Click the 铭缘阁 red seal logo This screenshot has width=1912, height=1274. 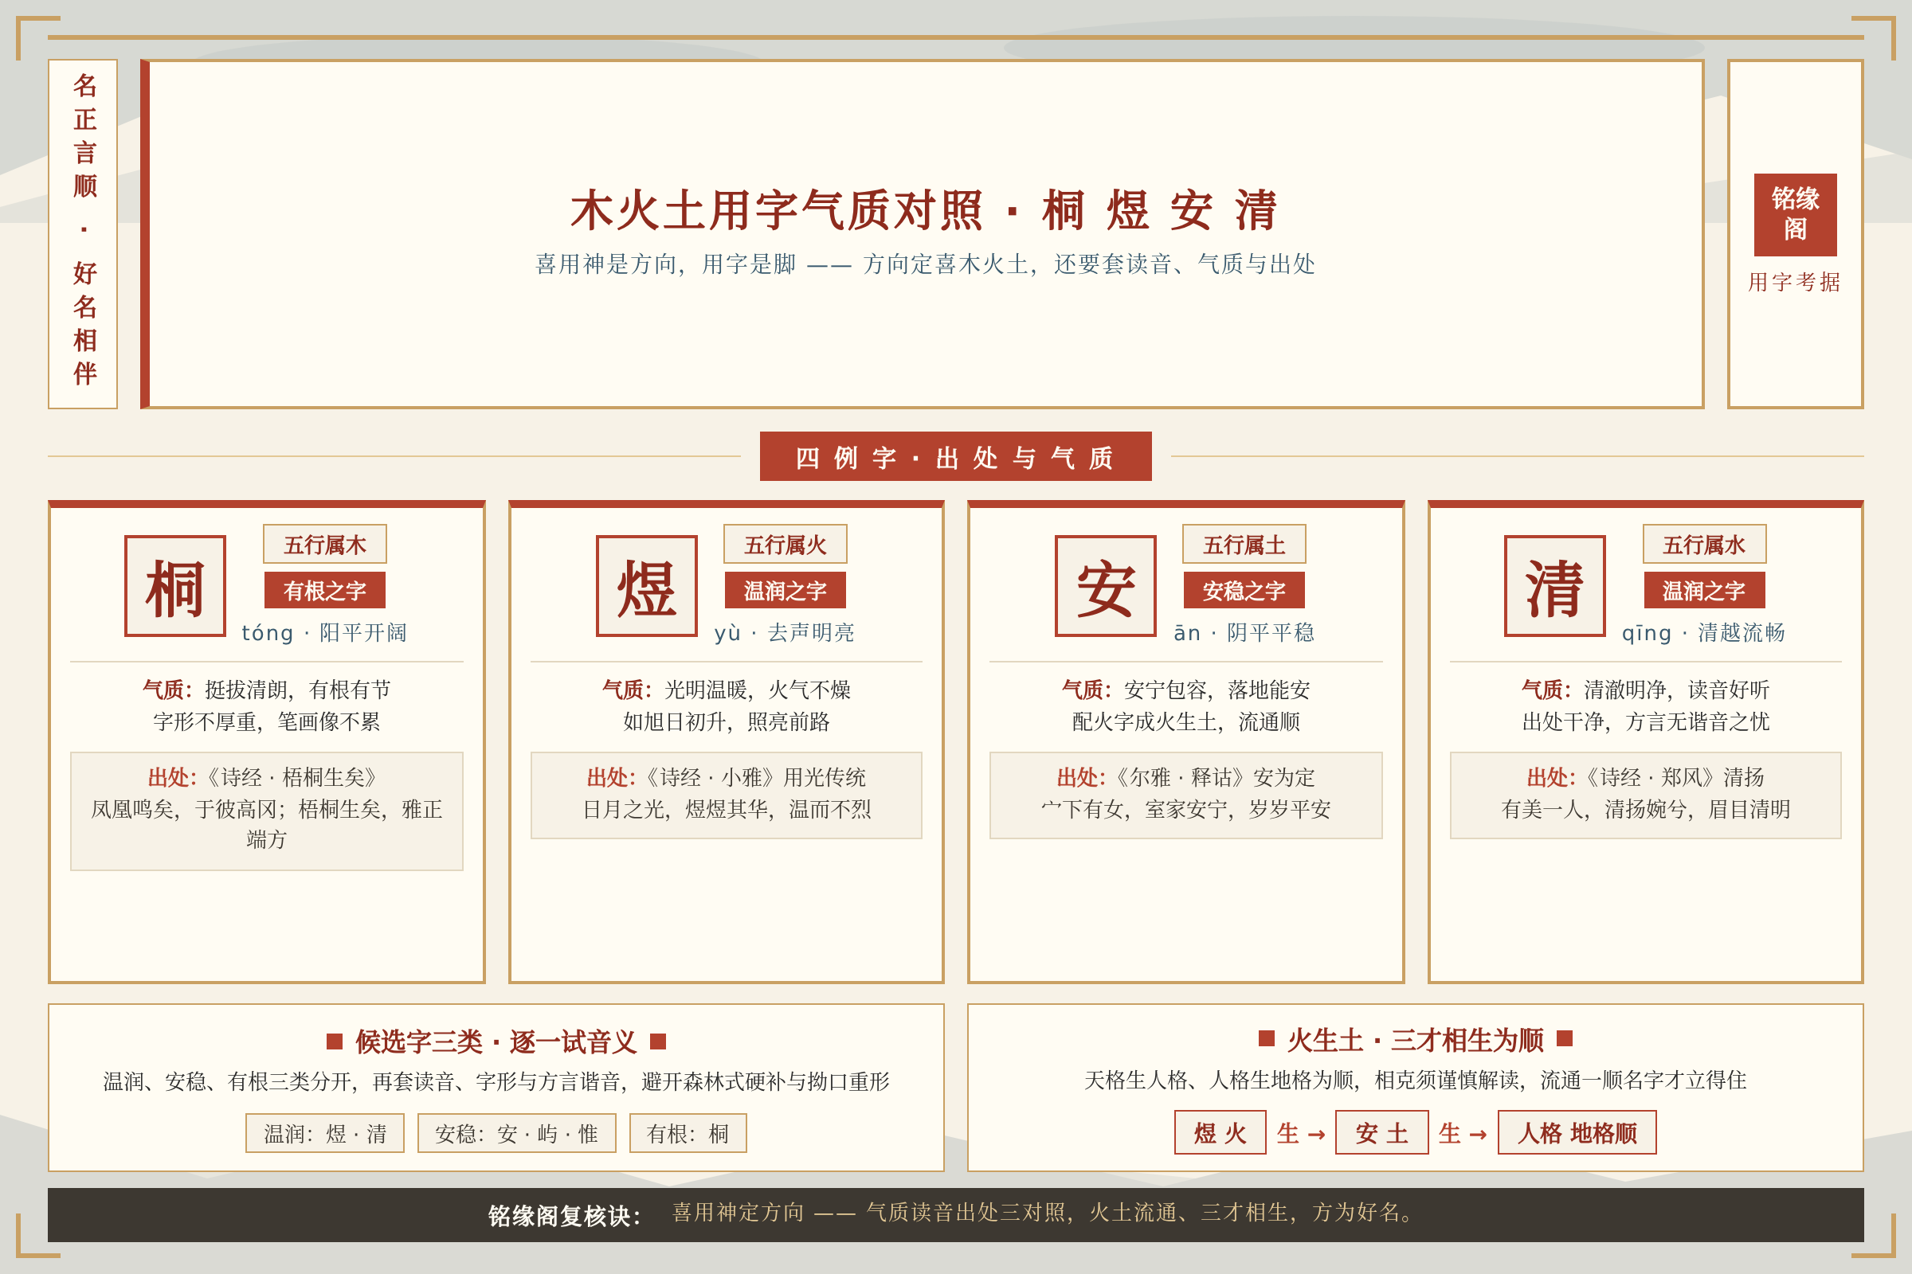[x=1795, y=214]
